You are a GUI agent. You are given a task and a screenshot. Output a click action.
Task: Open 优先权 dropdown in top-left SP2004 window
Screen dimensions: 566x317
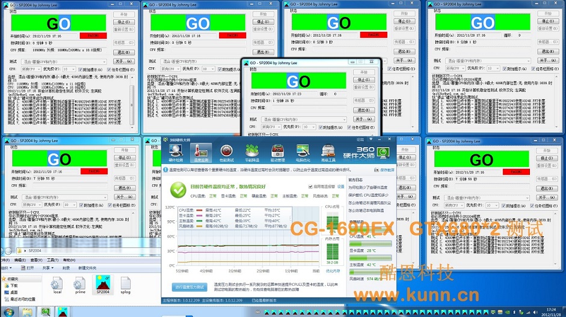(69, 70)
